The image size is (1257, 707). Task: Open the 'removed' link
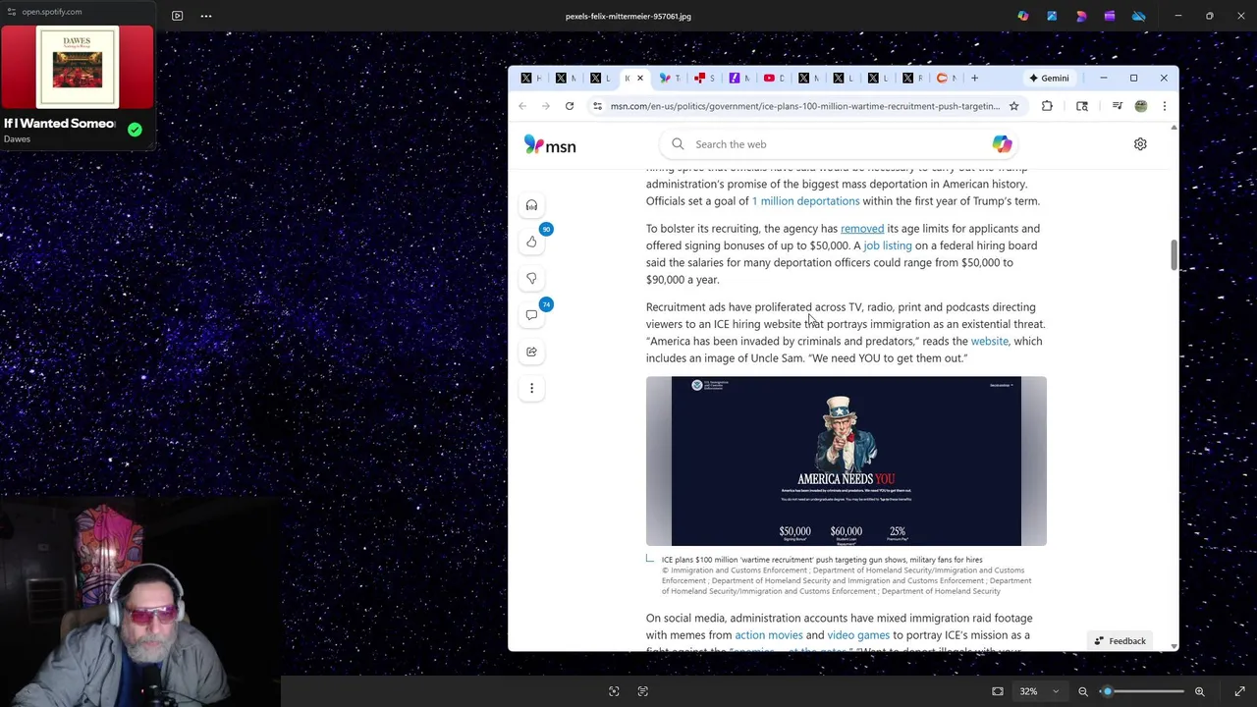coord(862,229)
